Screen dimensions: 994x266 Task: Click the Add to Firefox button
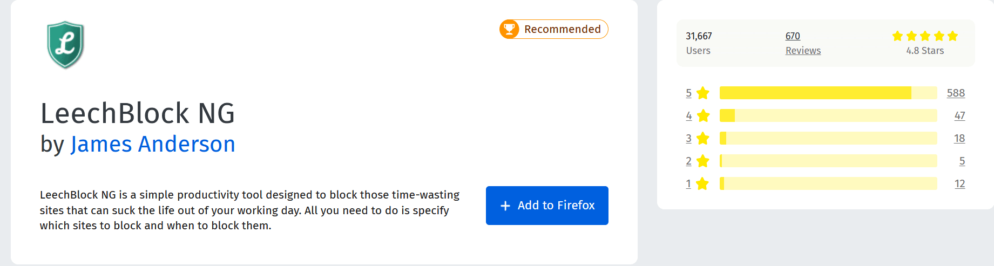tap(547, 206)
